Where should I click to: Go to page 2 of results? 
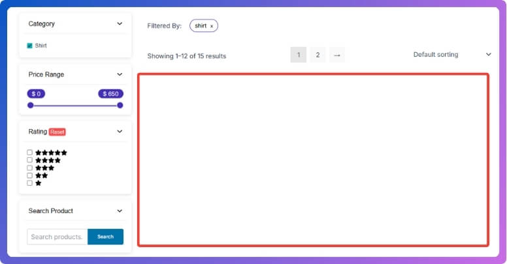point(318,55)
